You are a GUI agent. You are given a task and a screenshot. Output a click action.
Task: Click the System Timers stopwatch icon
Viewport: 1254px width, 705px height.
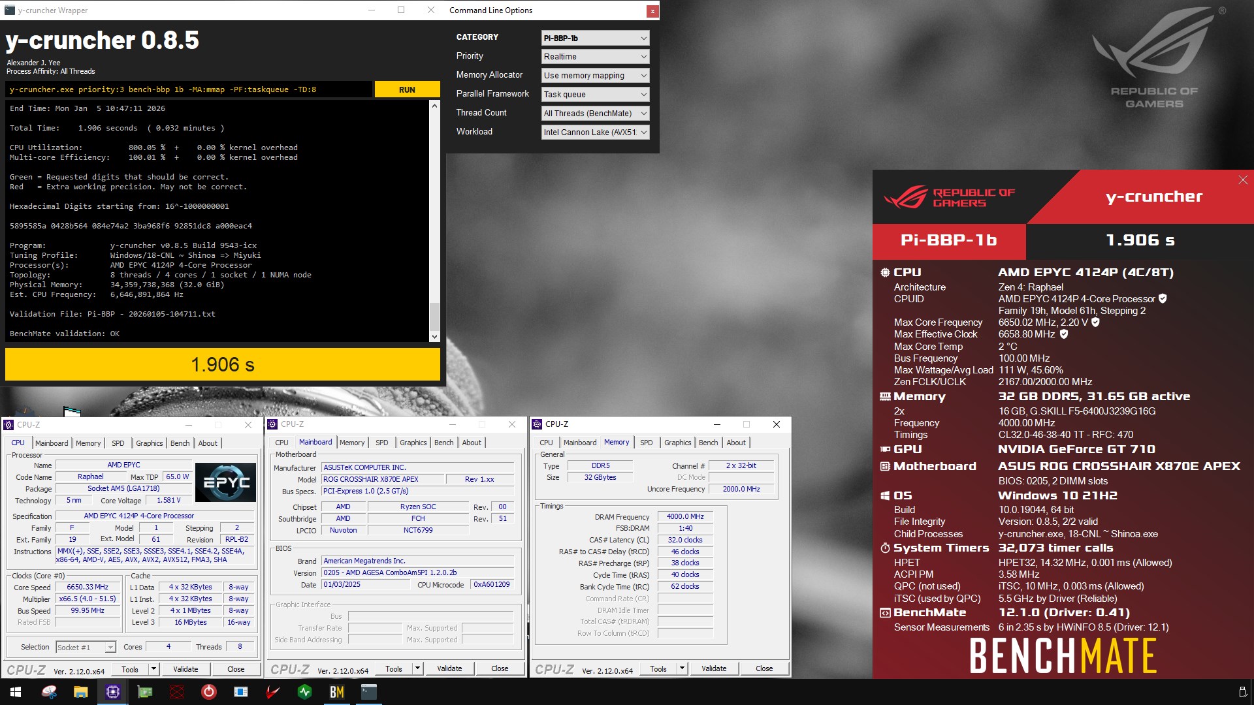tap(885, 548)
